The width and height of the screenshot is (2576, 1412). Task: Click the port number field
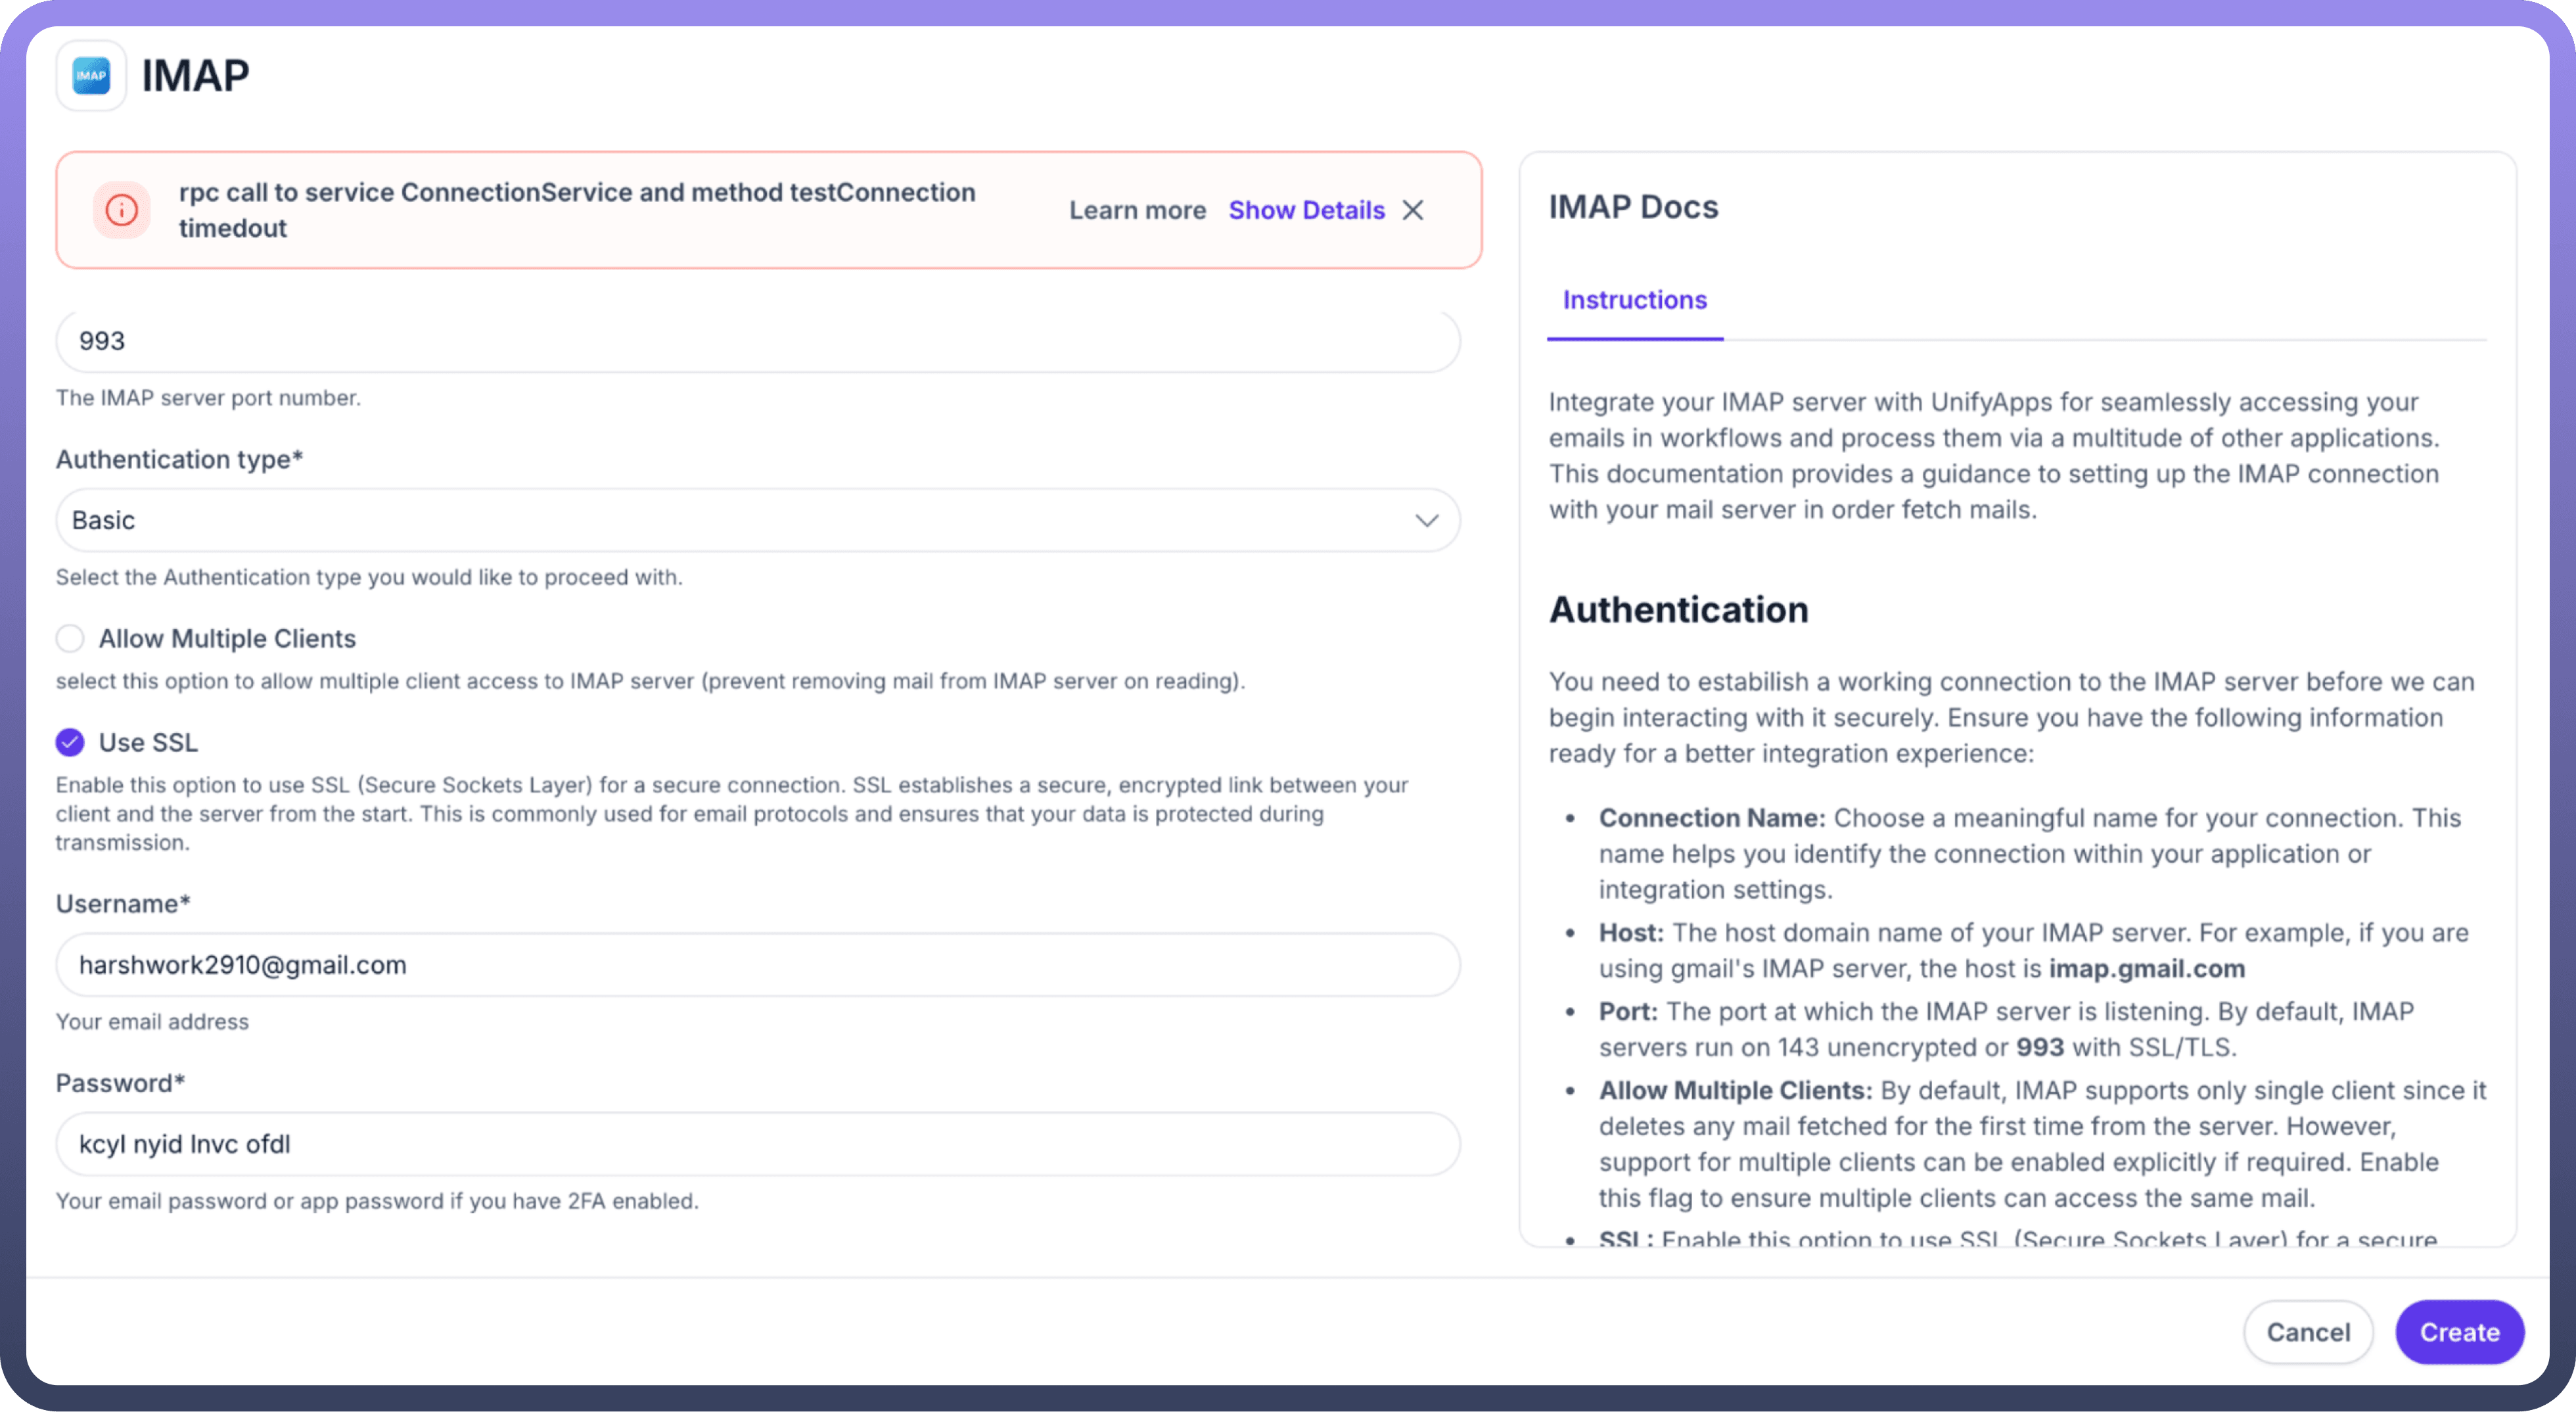(757, 341)
